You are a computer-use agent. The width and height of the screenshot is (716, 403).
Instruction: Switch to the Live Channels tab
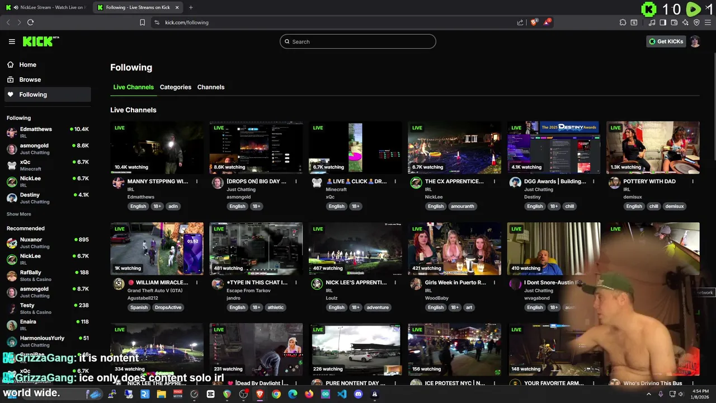tap(133, 87)
